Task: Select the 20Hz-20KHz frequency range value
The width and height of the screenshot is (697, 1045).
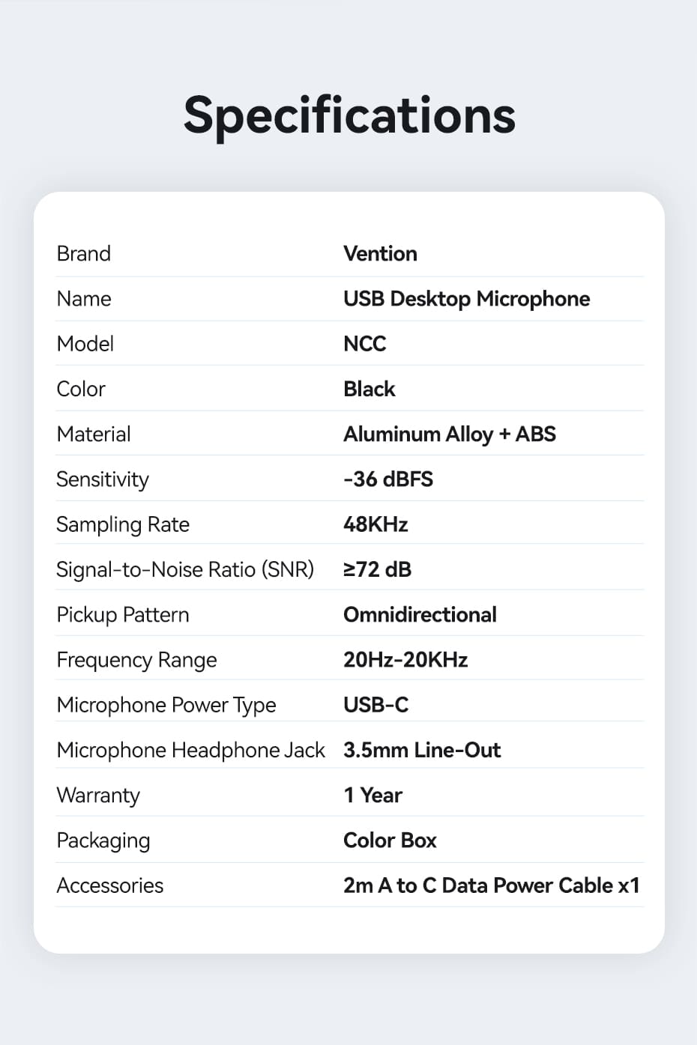Action: [x=405, y=660]
